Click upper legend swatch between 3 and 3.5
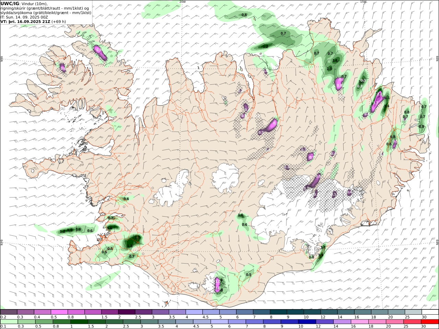 coord(160,312)
